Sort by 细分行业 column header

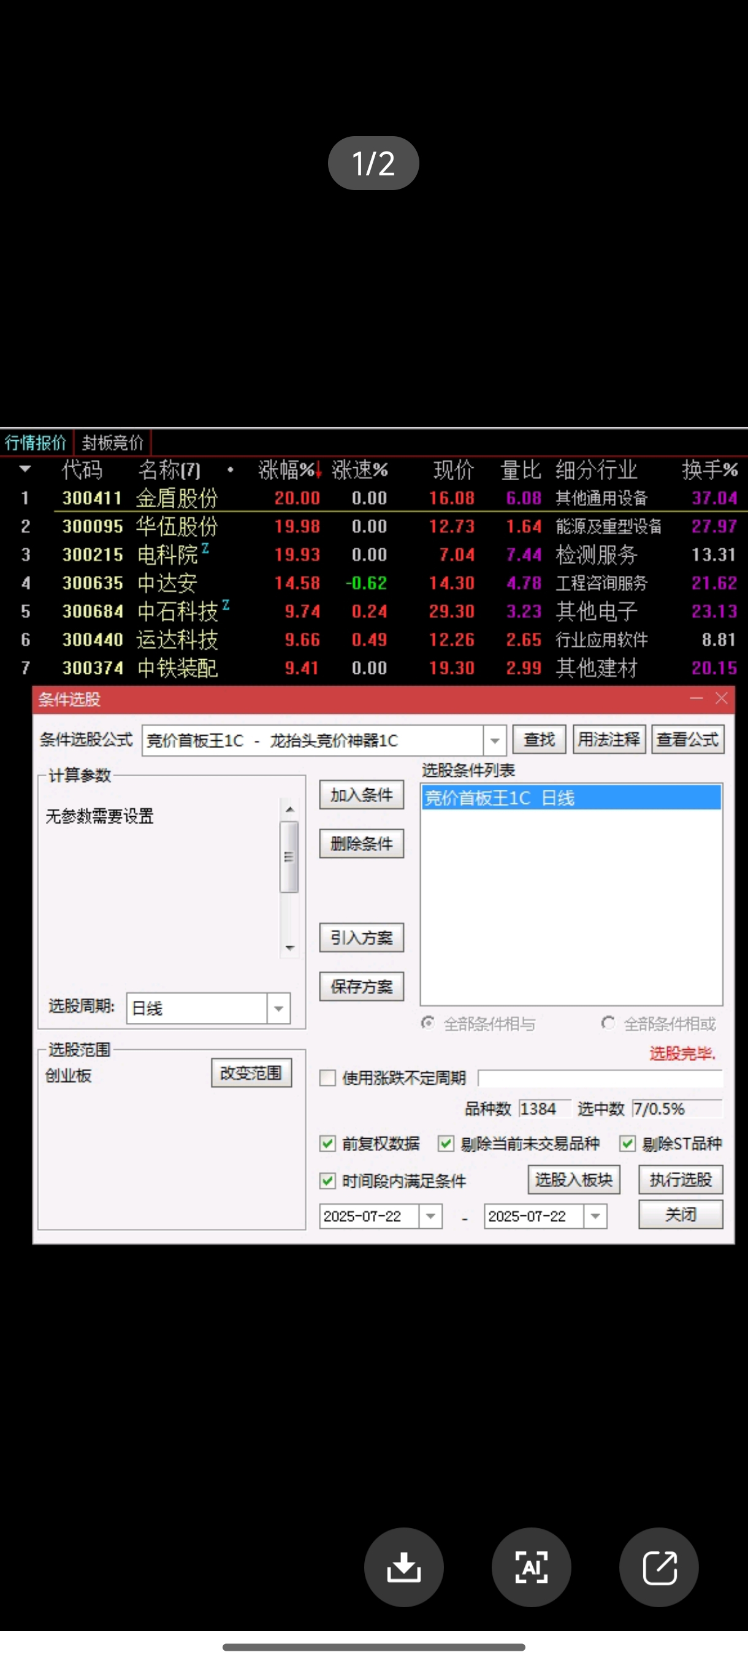pos(597,469)
